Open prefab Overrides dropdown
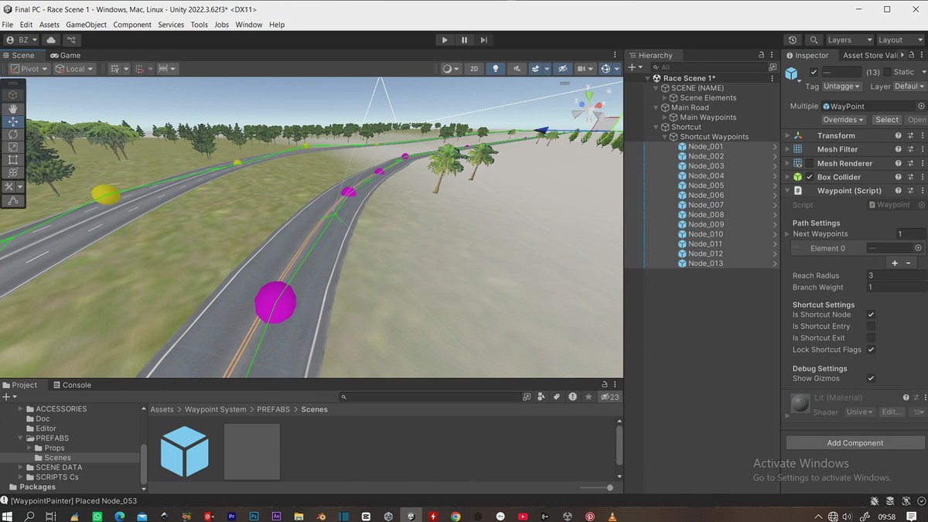This screenshot has height=522, width=928. (844, 120)
